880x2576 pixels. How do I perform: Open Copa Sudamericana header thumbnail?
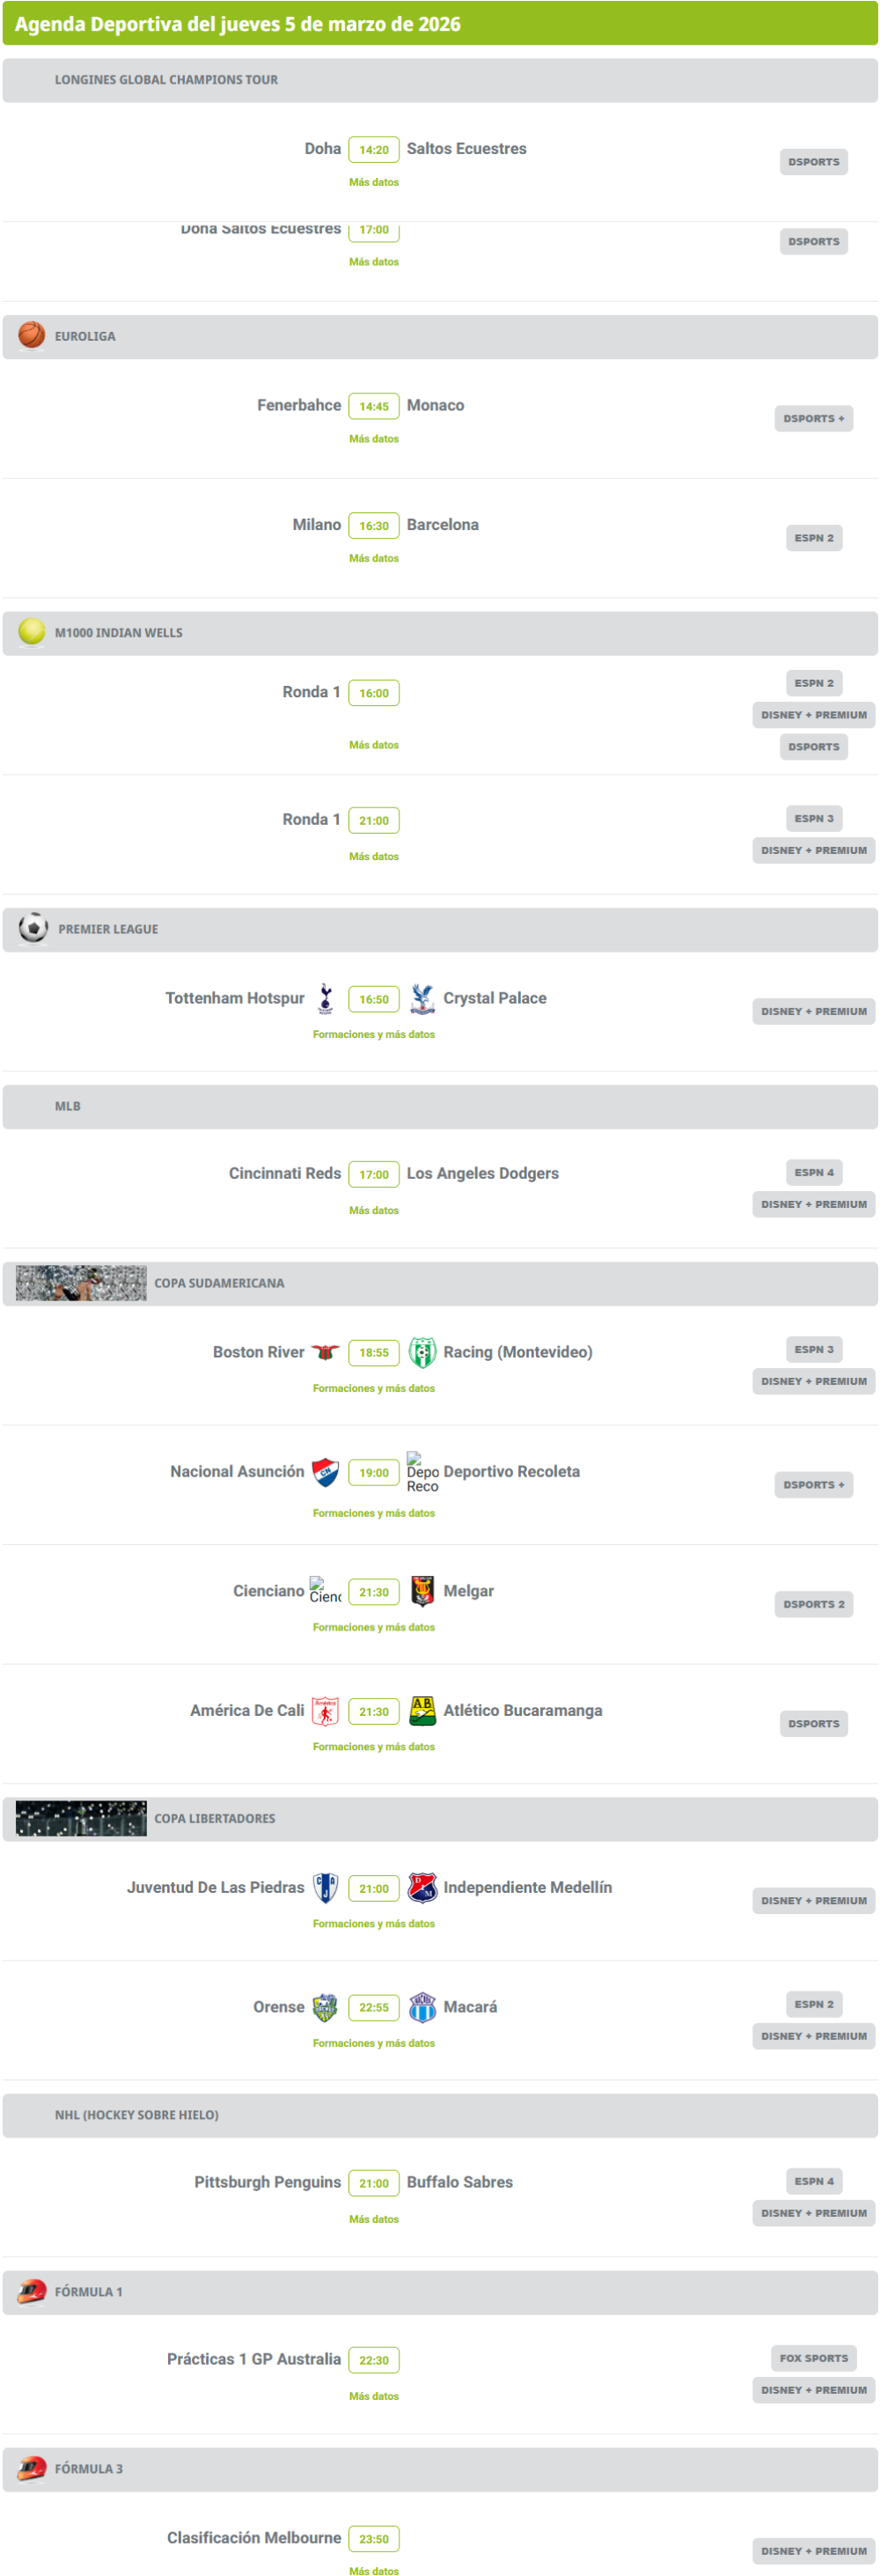pyautogui.click(x=81, y=1283)
